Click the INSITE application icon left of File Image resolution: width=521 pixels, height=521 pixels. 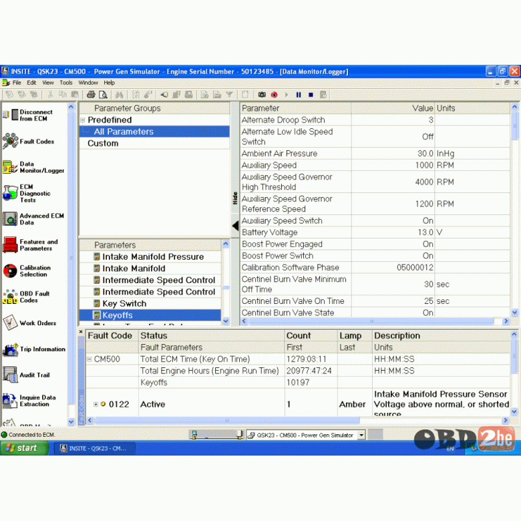point(5,82)
